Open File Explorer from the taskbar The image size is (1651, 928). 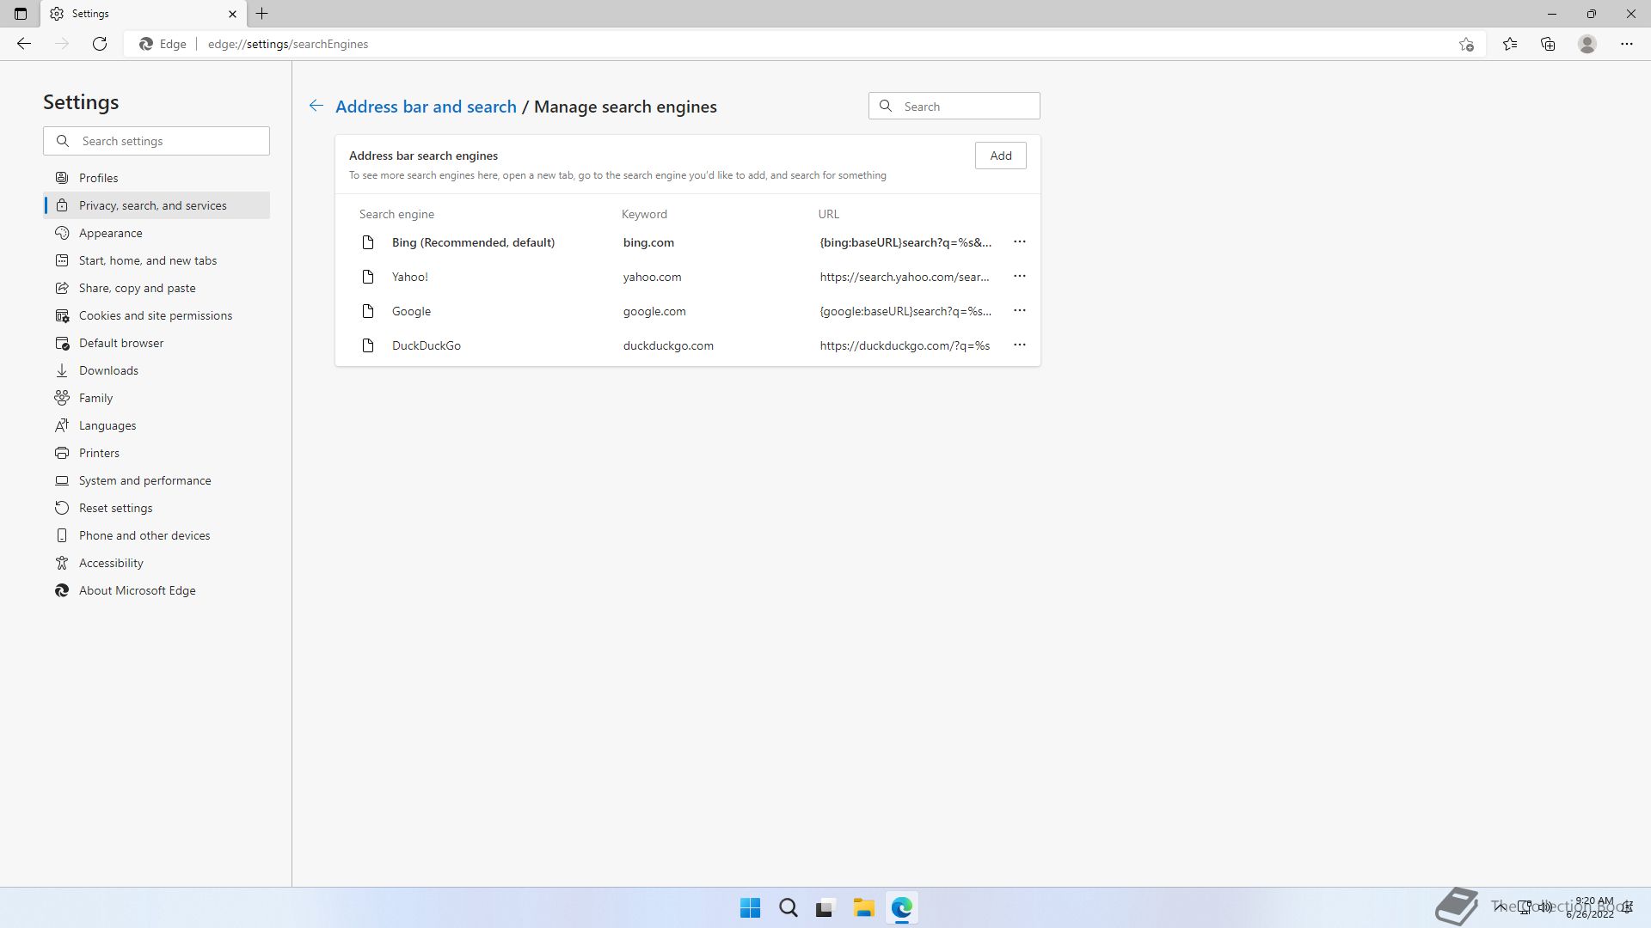tap(863, 907)
